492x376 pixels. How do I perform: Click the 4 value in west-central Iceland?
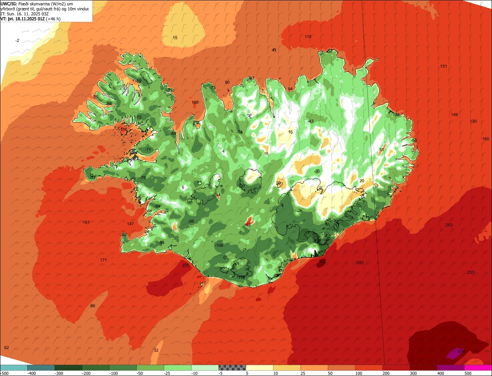point(223,151)
